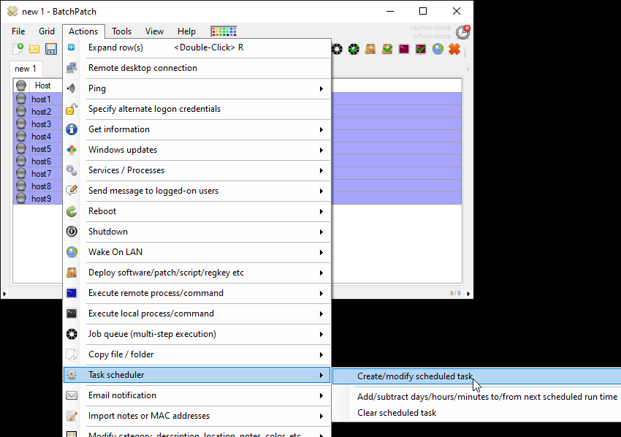Click the dark red console icon with green check

[x=421, y=49]
